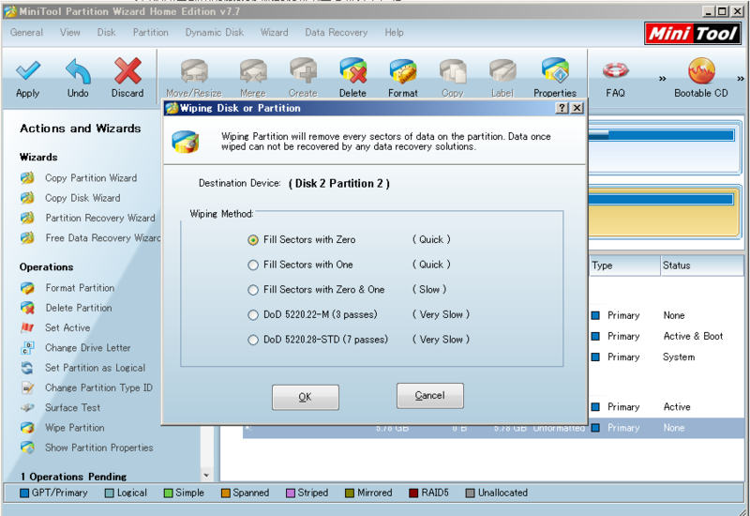Select Wipe Partition operation
Image resolution: width=750 pixels, height=516 pixels.
tap(74, 428)
